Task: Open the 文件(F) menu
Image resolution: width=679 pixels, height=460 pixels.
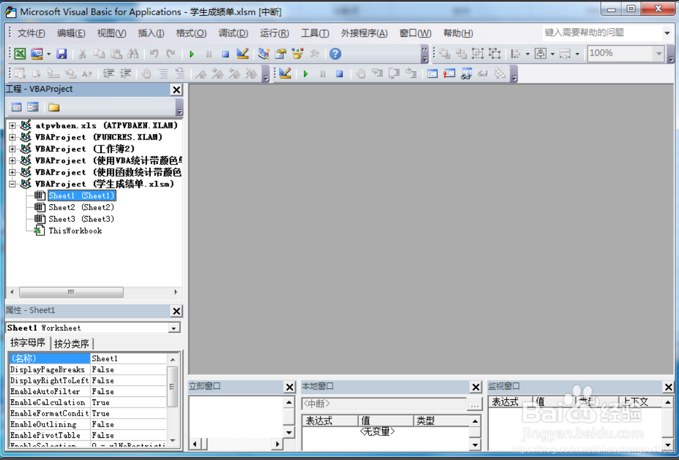Action: pos(31,33)
